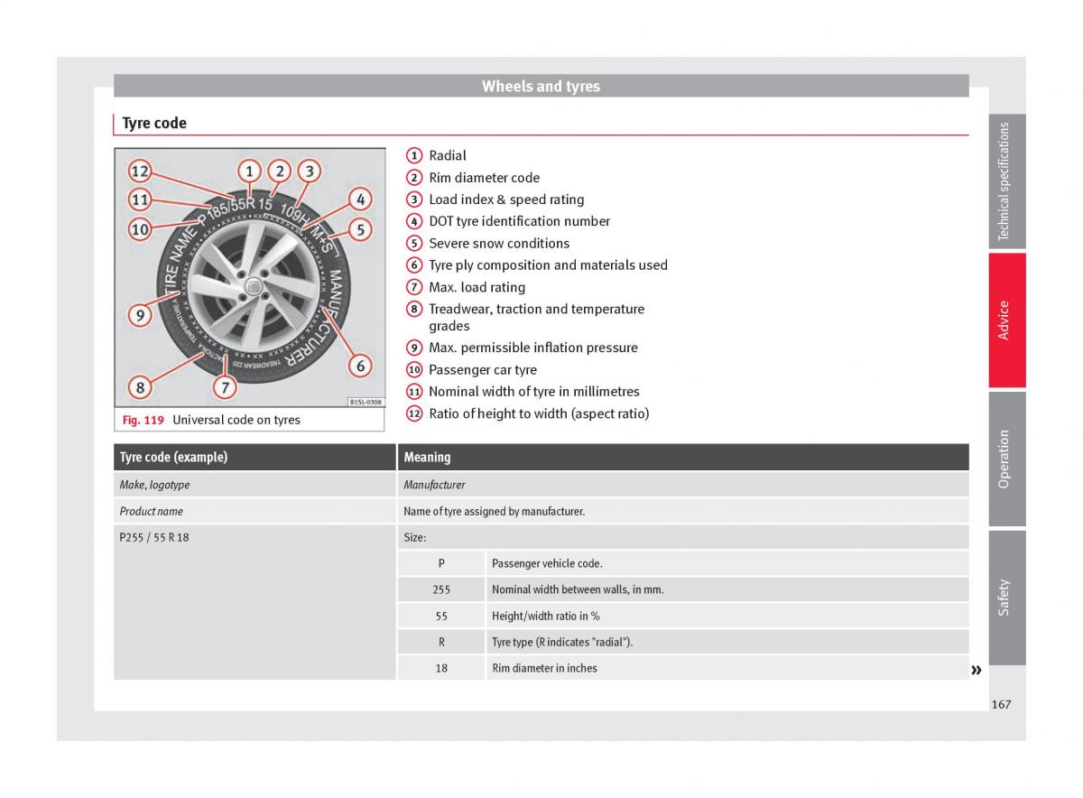Select the P code cell in size table

coord(441,563)
